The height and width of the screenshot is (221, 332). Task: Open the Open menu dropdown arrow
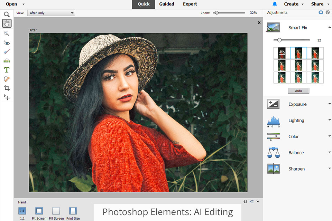(24, 4)
